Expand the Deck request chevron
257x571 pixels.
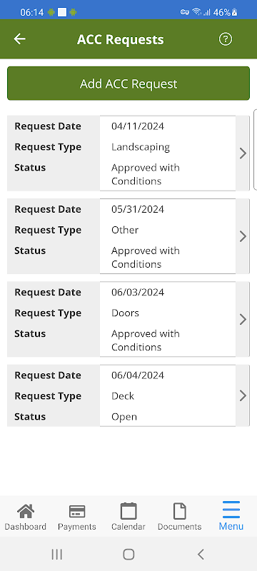tap(243, 396)
